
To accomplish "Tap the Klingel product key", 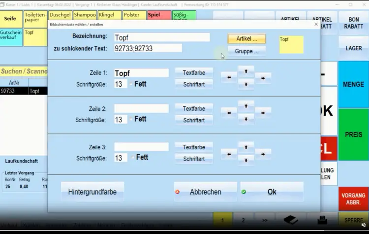I will (x=110, y=15).
